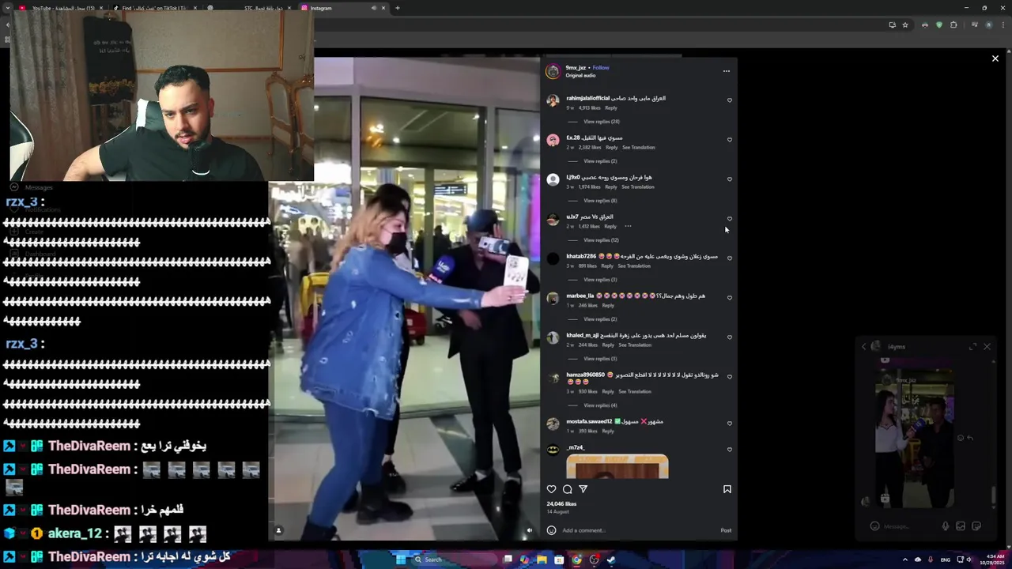
Task: Close the message popup window
Action: tap(987, 347)
